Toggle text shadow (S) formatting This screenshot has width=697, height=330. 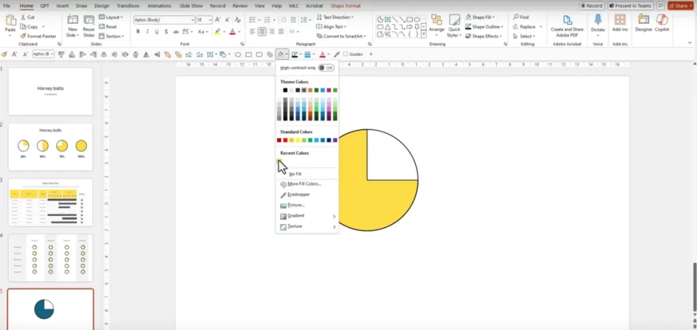coord(166,31)
